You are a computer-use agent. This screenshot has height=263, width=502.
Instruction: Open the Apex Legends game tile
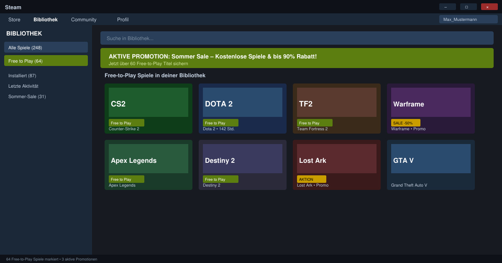point(149,165)
